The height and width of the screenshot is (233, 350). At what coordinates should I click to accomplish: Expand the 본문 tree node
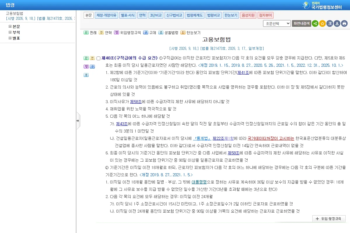(x=10, y=27)
